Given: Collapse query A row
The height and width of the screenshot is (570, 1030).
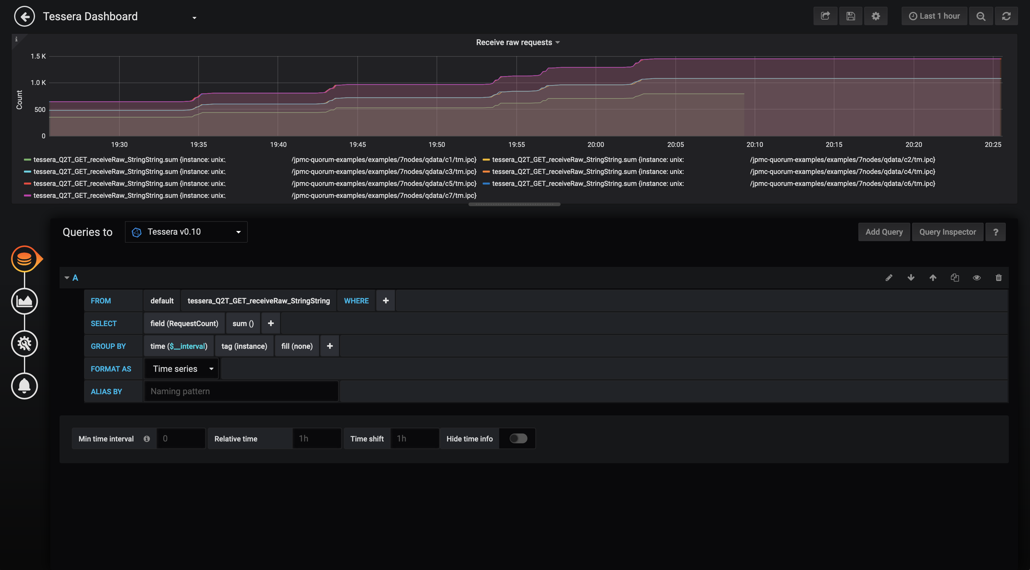Looking at the screenshot, I should click(x=66, y=278).
